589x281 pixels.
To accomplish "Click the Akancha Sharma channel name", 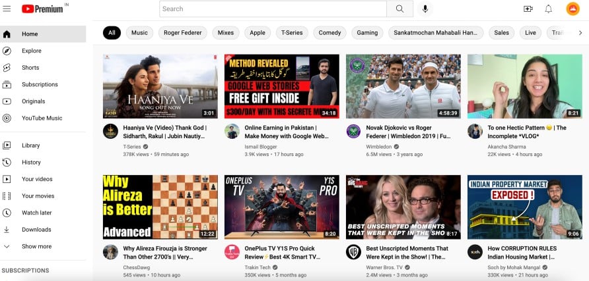I will coord(506,147).
